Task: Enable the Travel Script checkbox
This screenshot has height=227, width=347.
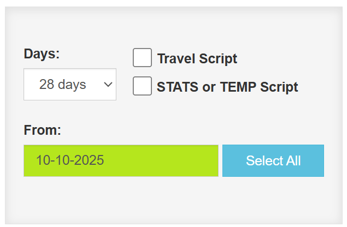Action: tap(142, 58)
